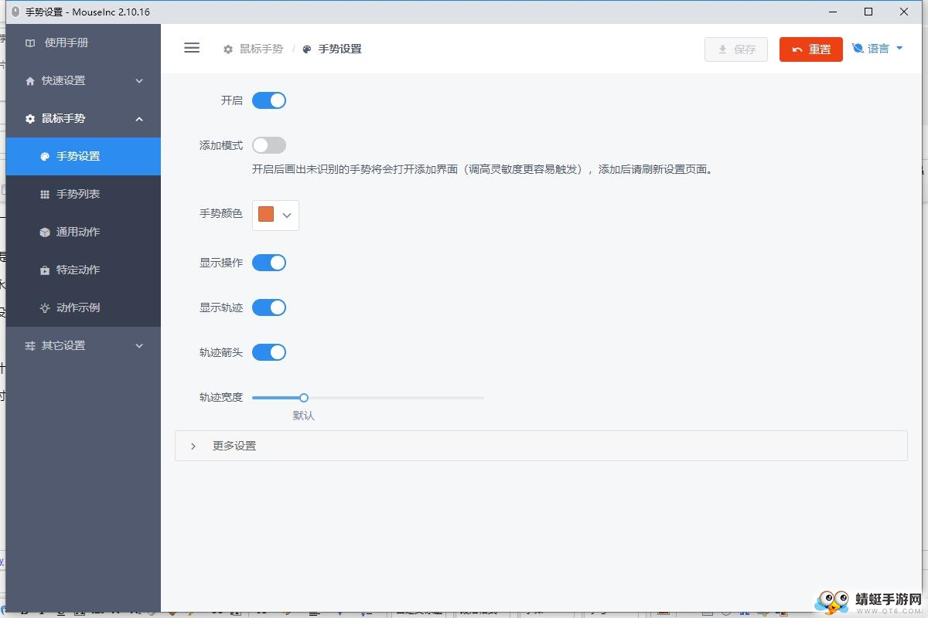
Task: Turn off the 显示轨迹 switch
Action: click(269, 307)
